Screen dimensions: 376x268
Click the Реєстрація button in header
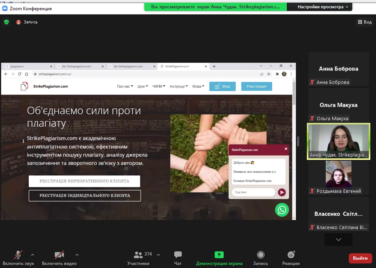point(256,86)
